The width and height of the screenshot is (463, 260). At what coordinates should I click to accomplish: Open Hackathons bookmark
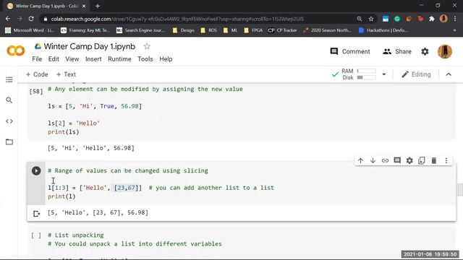point(383,30)
